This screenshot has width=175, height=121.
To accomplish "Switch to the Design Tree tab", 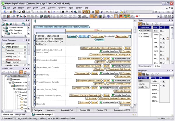I will (x=20, y=114).
